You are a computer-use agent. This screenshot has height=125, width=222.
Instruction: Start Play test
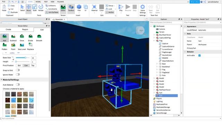(x=121, y=8)
